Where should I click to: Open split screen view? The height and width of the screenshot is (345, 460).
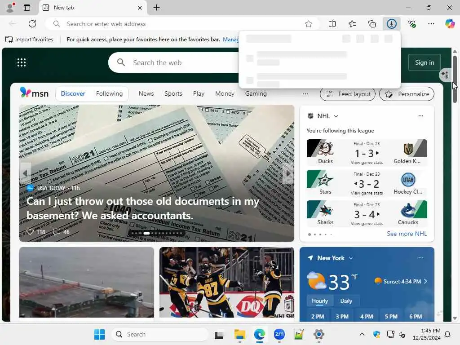[x=332, y=24]
